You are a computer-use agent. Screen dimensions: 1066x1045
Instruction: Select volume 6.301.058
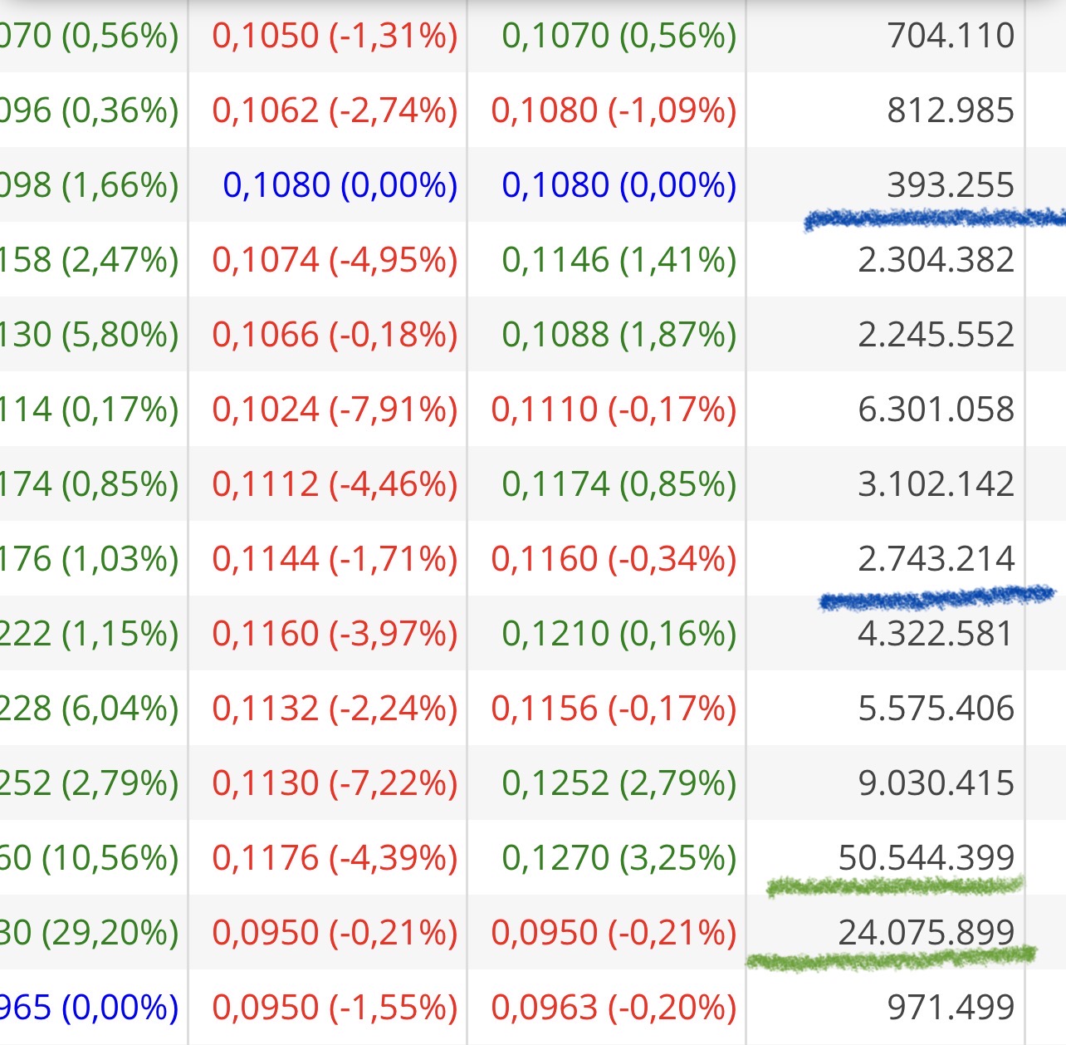(x=936, y=410)
